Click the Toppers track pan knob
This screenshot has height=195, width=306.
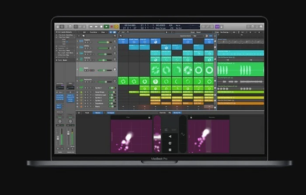(115, 41)
